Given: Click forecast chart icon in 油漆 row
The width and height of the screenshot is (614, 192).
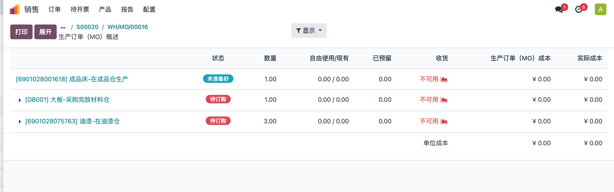Looking at the screenshot, I should pyautogui.click(x=444, y=121).
